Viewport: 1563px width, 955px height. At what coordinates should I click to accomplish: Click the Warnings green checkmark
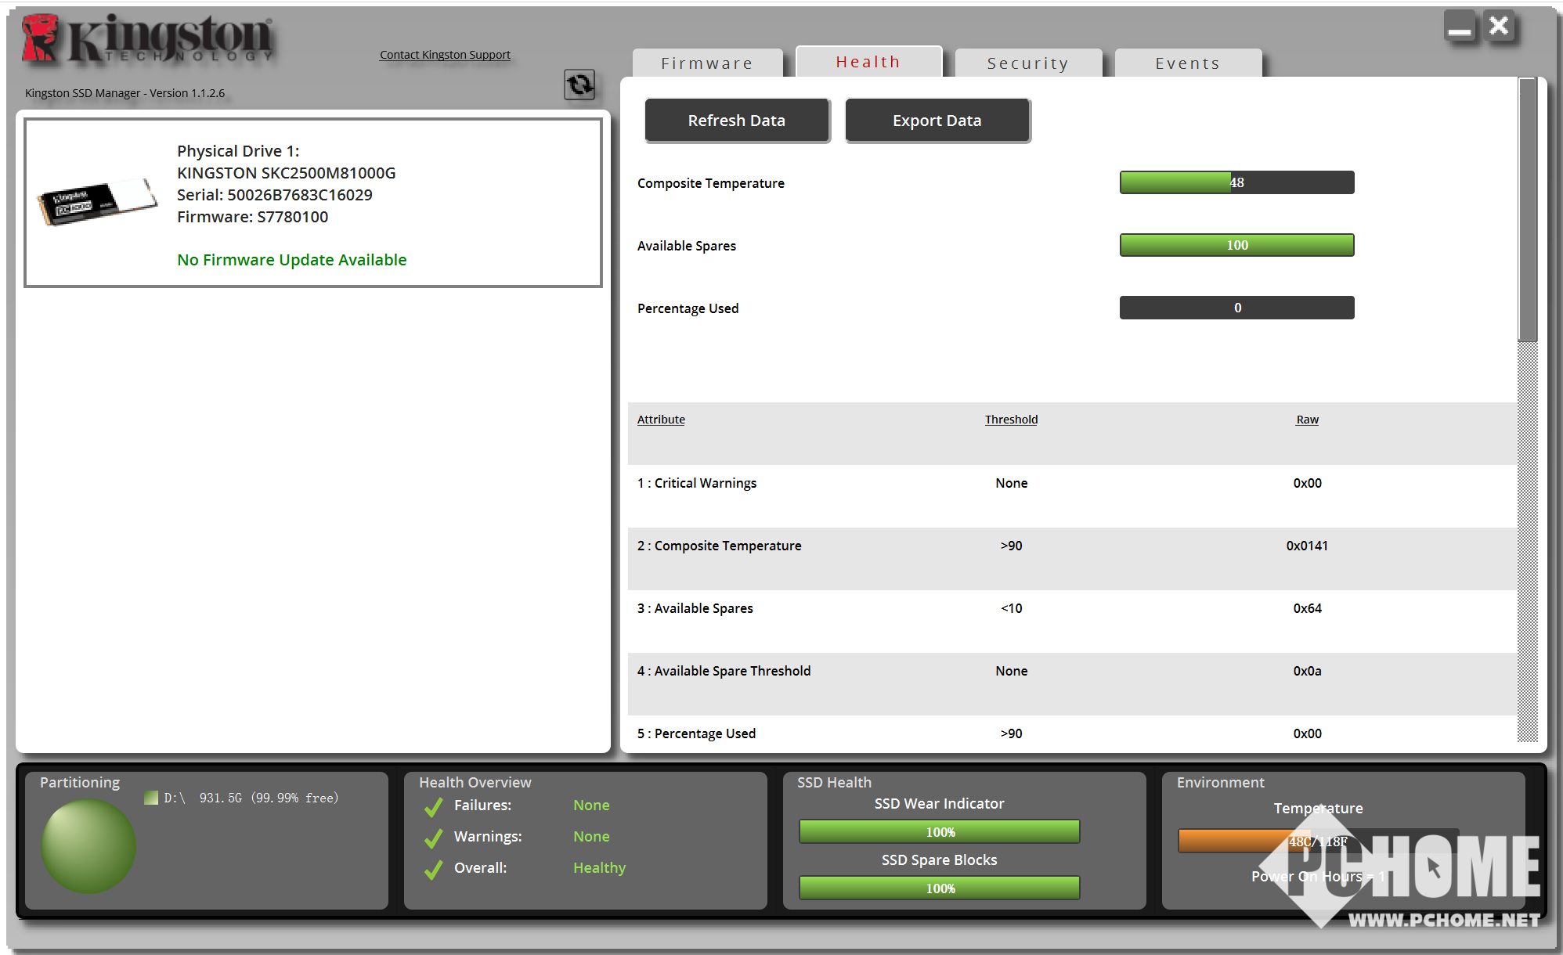pyautogui.click(x=434, y=838)
